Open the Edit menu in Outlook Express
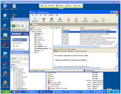The width and height of the screenshot is (121, 94). [x=36, y=15]
